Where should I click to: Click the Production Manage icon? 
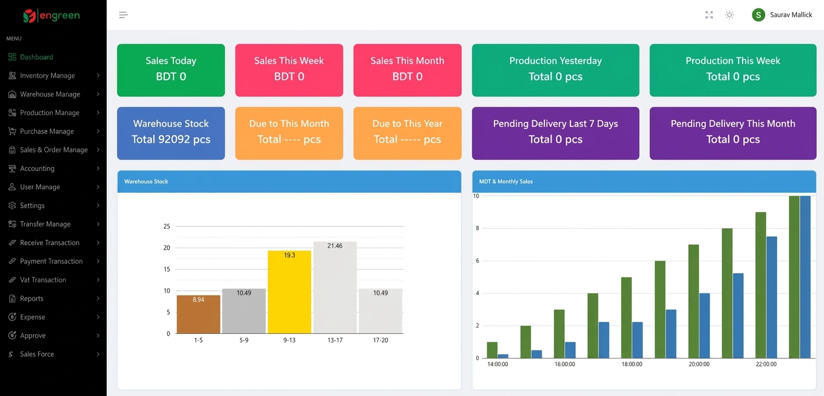(12, 112)
